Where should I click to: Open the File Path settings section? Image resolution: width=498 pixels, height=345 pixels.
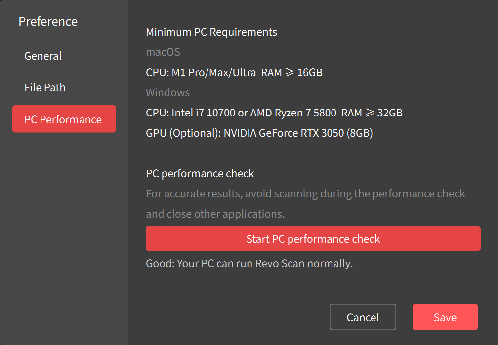(x=45, y=87)
